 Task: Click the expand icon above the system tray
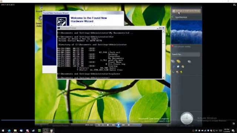point(234,124)
